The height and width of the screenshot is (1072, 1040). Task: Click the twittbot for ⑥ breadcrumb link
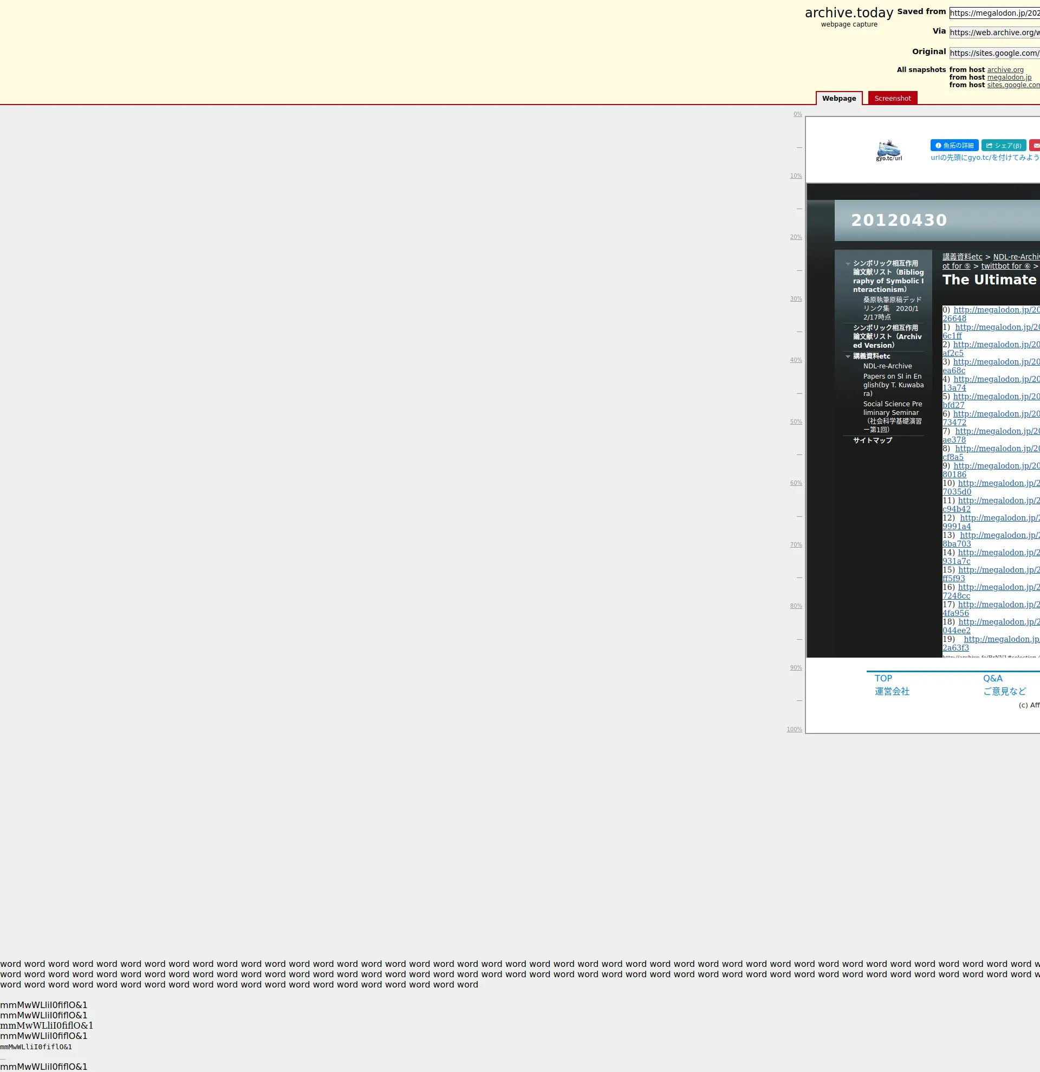tap(1005, 267)
